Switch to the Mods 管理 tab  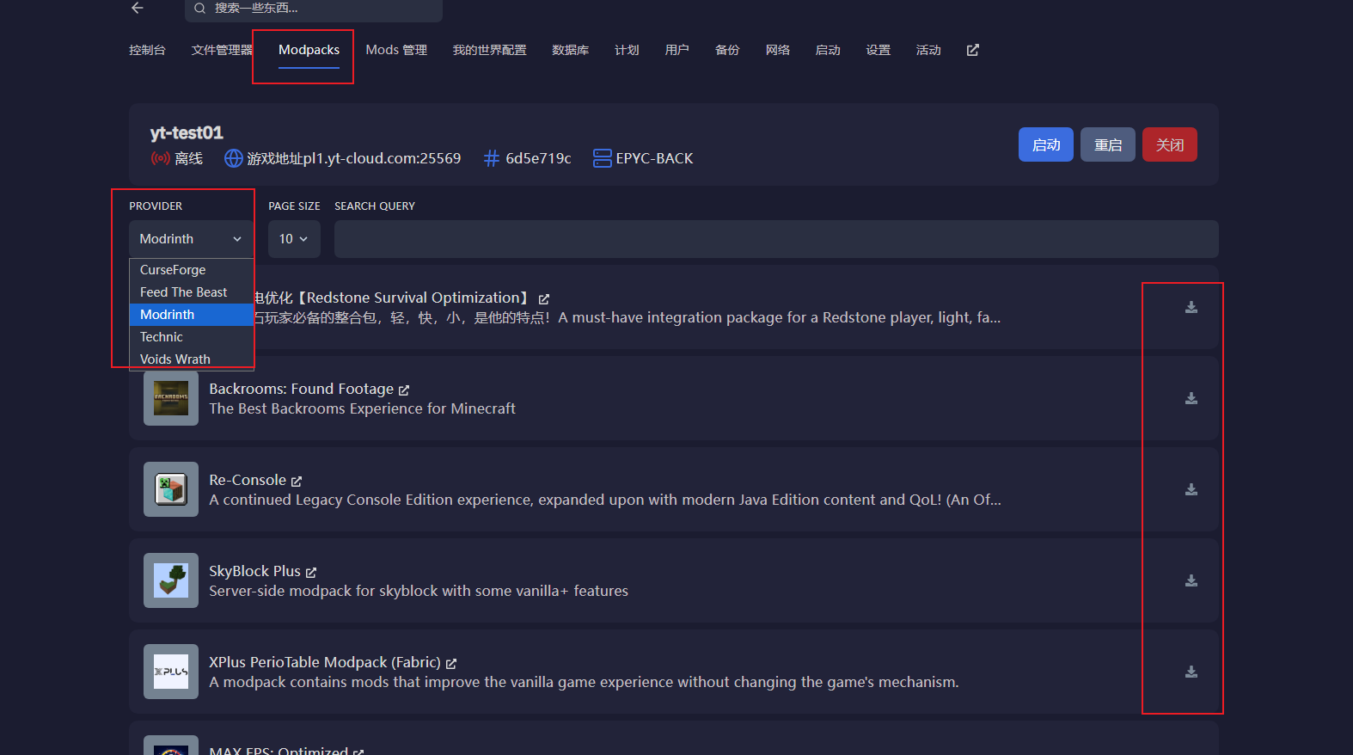click(396, 50)
